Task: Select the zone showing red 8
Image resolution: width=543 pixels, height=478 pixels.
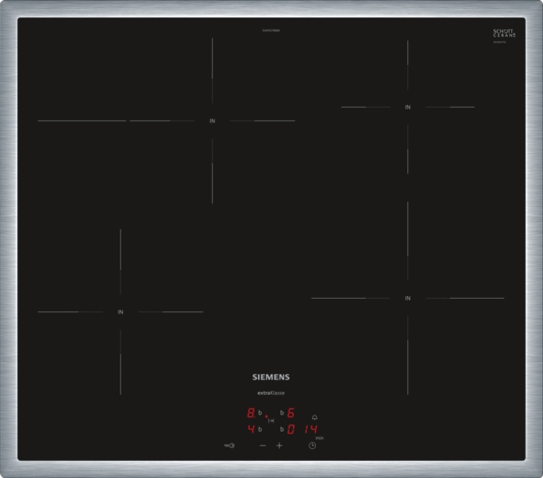Action: (x=251, y=413)
